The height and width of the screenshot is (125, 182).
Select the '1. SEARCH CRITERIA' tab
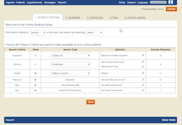pyautogui.click(x=48, y=17)
